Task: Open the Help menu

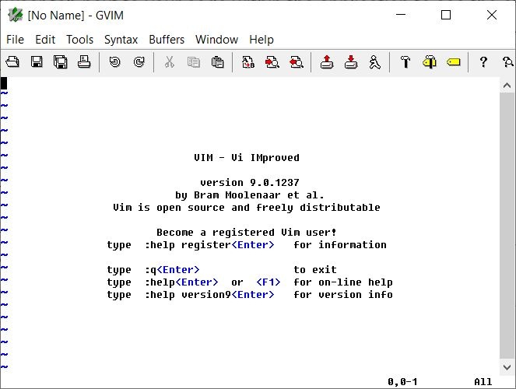Action: coord(262,40)
